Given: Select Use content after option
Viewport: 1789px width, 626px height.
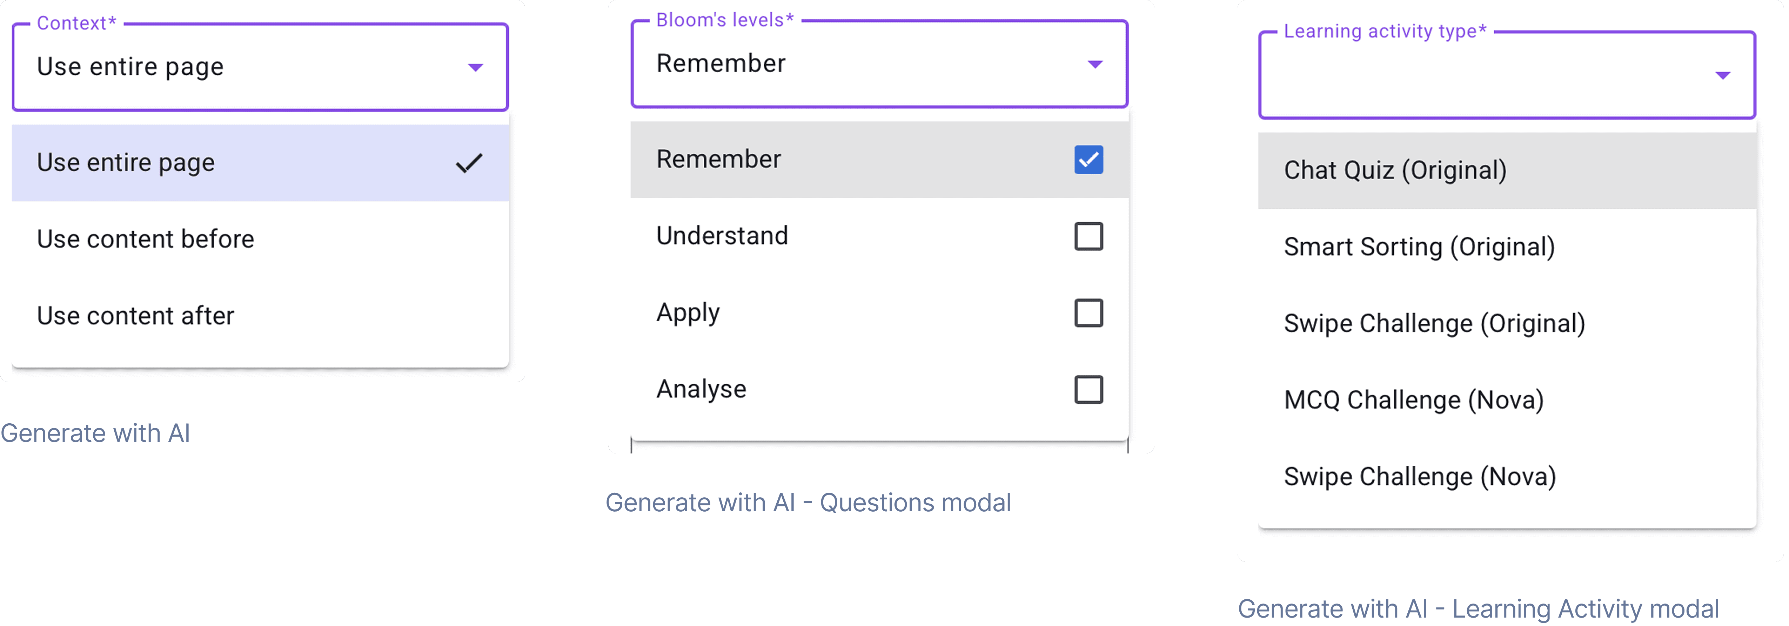Looking at the screenshot, I should point(260,316).
